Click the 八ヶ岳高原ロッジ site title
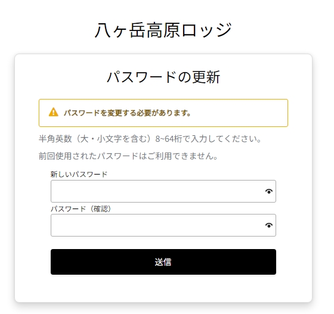Viewport: 334px width, 314px height. 163,30
